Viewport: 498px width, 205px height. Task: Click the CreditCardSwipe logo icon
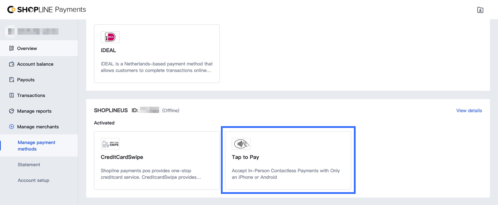(110, 144)
